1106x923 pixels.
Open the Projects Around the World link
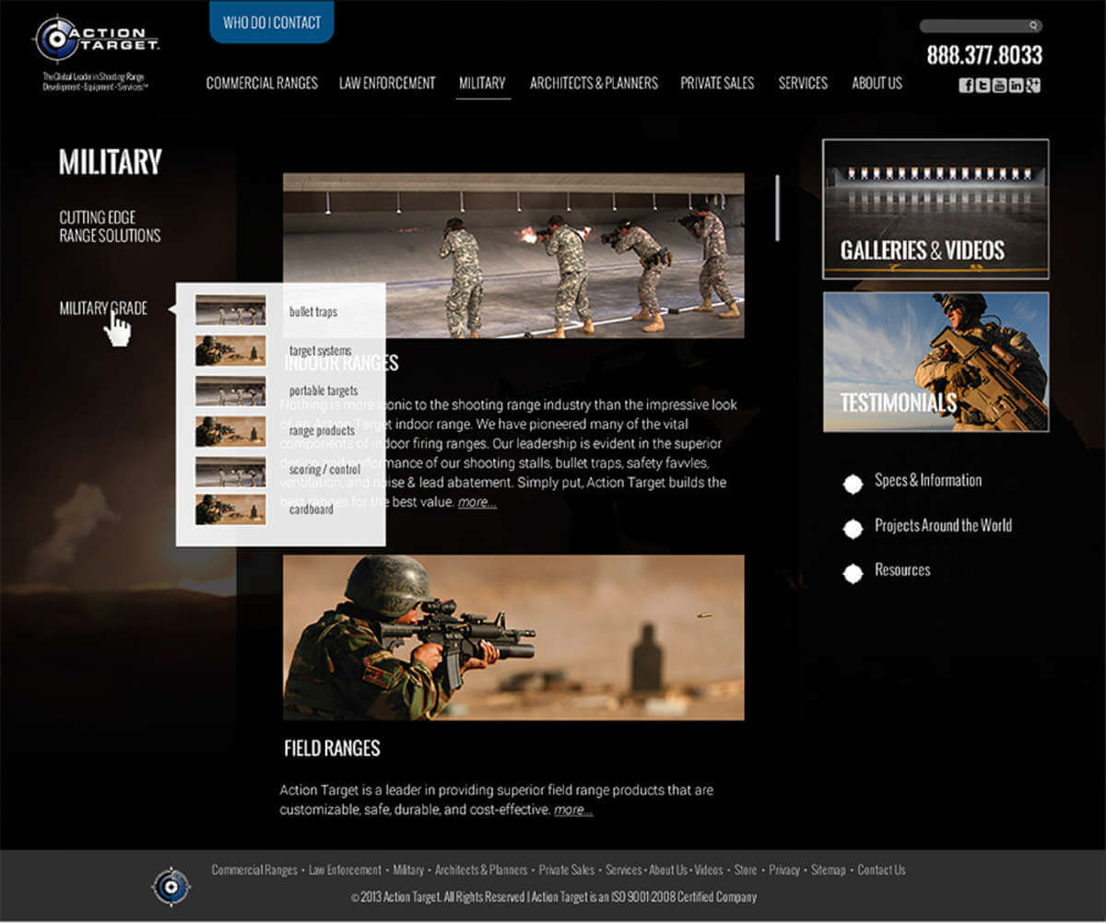(943, 526)
